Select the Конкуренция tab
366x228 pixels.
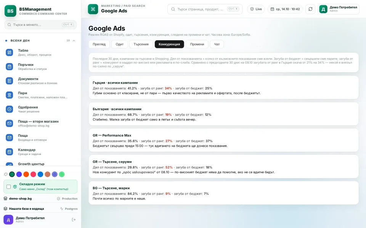[x=169, y=44]
